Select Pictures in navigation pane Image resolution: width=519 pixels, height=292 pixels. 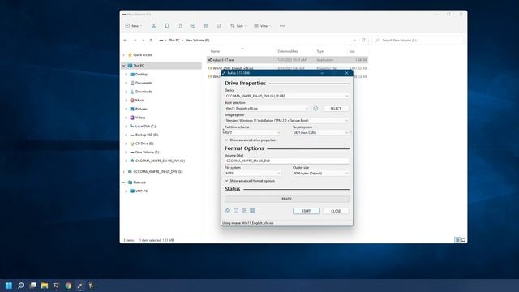click(x=141, y=109)
